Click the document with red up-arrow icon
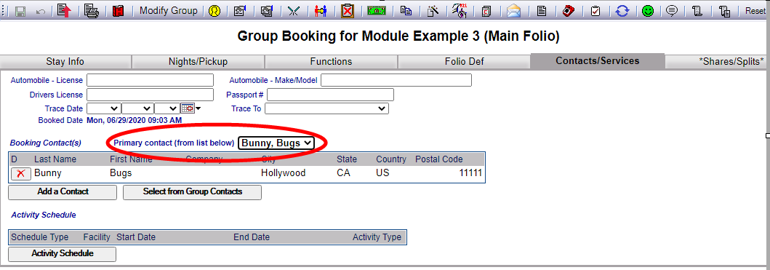Image resolution: width=770 pixels, height=270 pixels. point(64,11)
